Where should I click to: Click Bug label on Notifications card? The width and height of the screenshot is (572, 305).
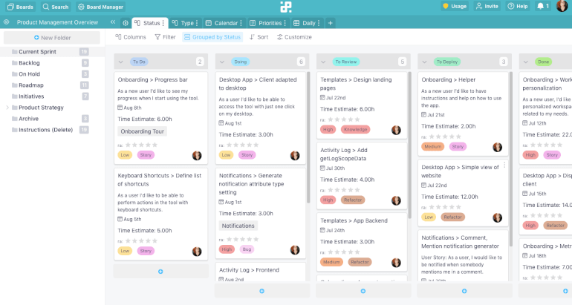coord(247,249)
